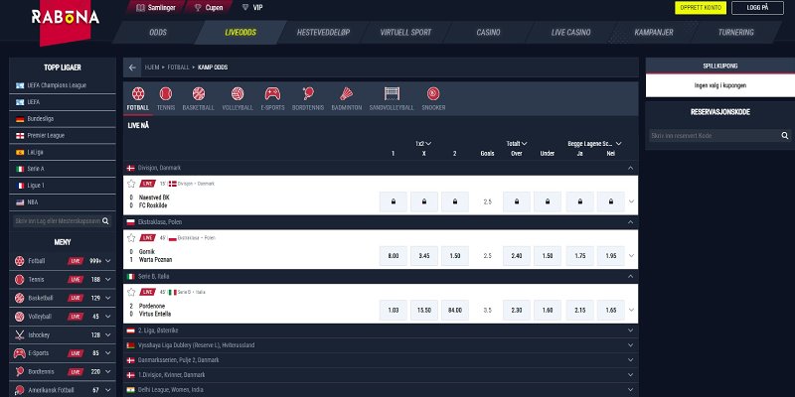Select the Volleyball sport icon
Screen dimensions: 795x397
(x=238, y=93)
